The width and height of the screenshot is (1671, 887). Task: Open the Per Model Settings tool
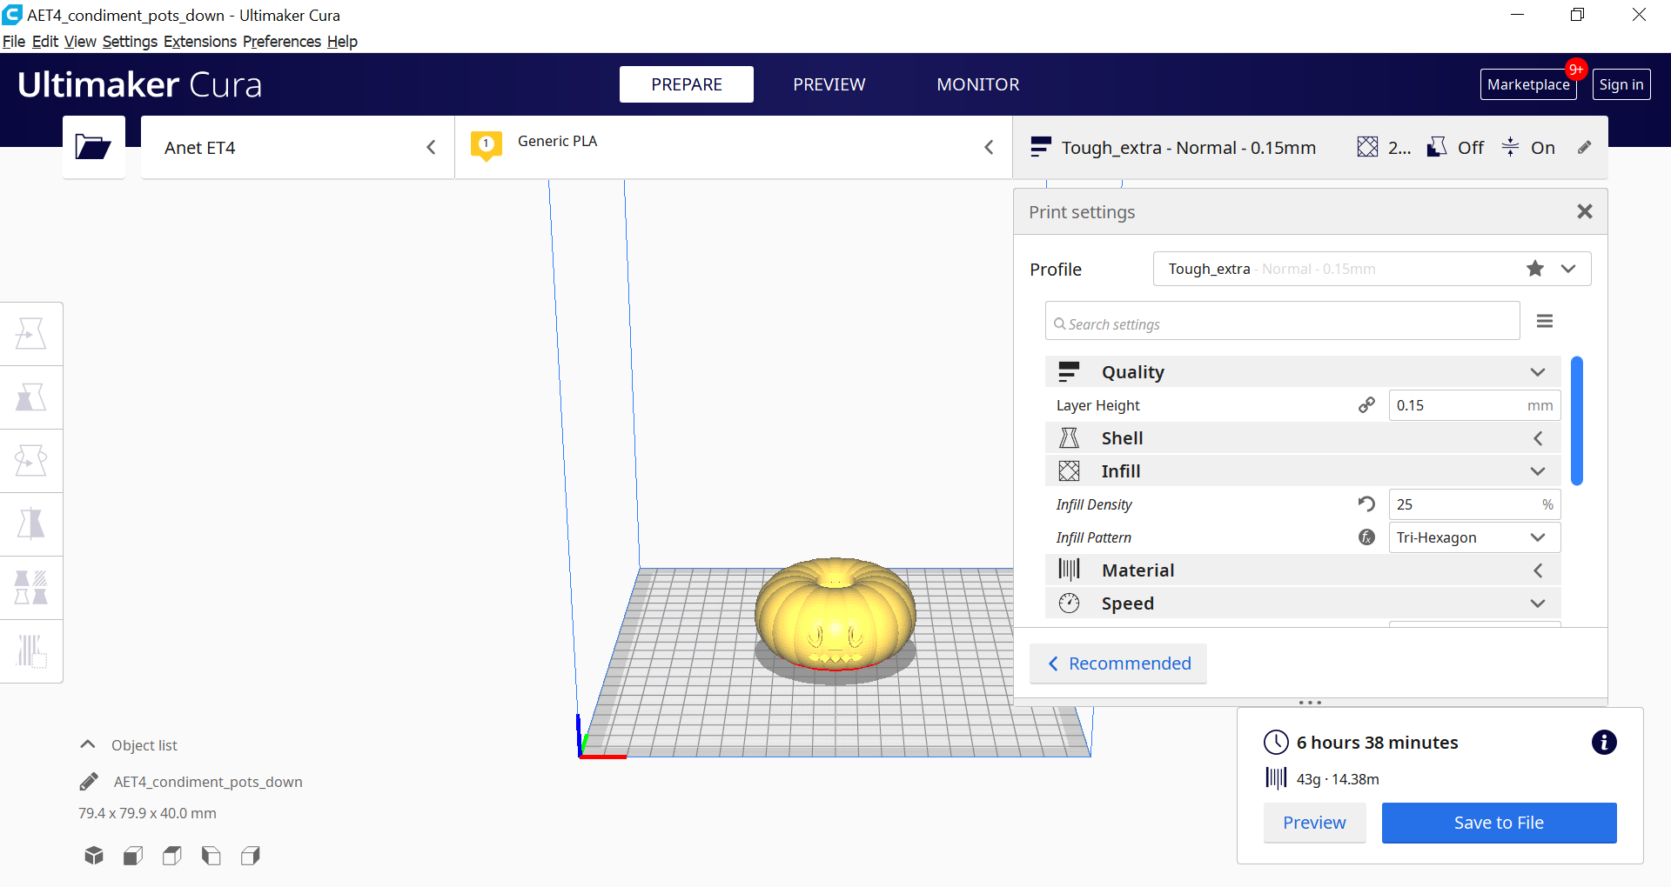click(31, 588)
